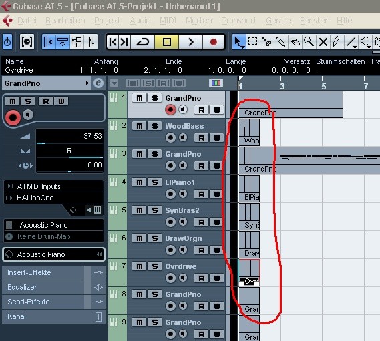Screen dimensions: 380x341
Task: Select the Range Selection tool
Action: (252, 42)
